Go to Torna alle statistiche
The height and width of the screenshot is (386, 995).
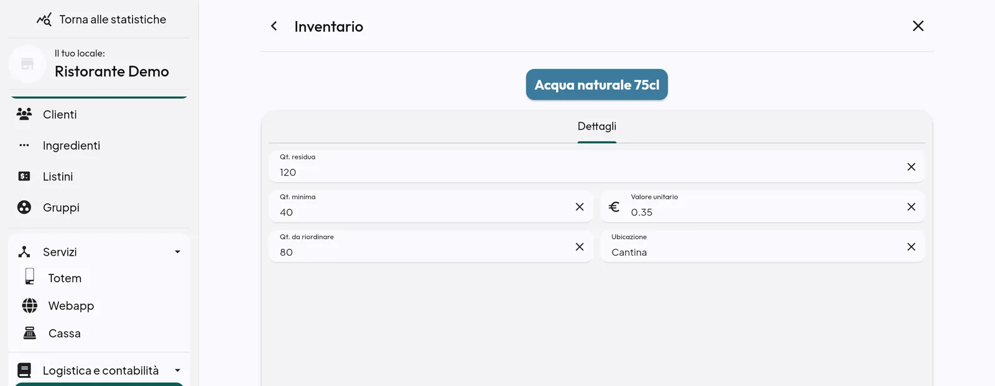[113, 19]
